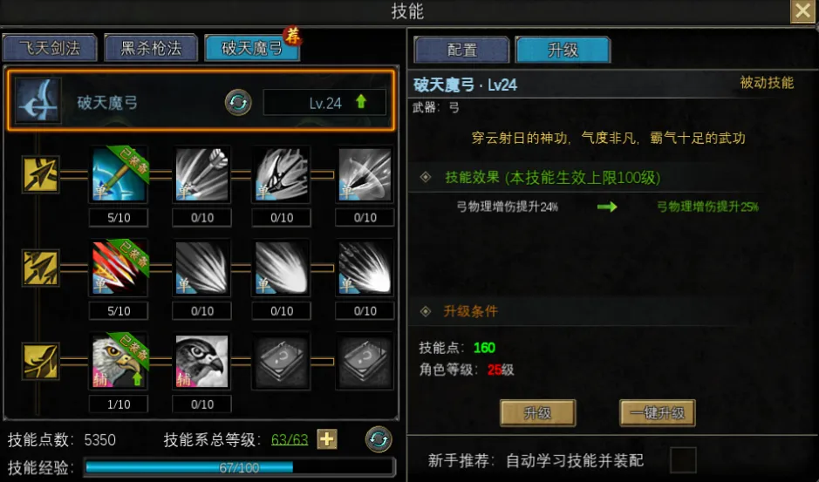Select the 破天魔弓 bow skill icon
The height and width of the screenshot is (482, 819).
click(38, 101)
